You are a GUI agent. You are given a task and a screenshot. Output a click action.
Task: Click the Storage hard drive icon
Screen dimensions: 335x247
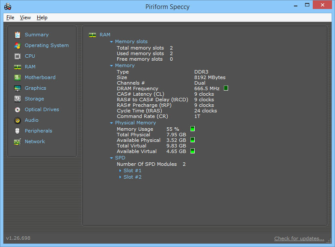pos(17,99)
